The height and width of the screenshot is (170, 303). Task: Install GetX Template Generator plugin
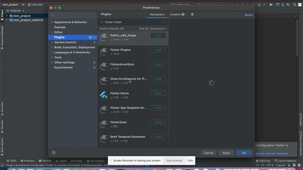coord(158,136)
